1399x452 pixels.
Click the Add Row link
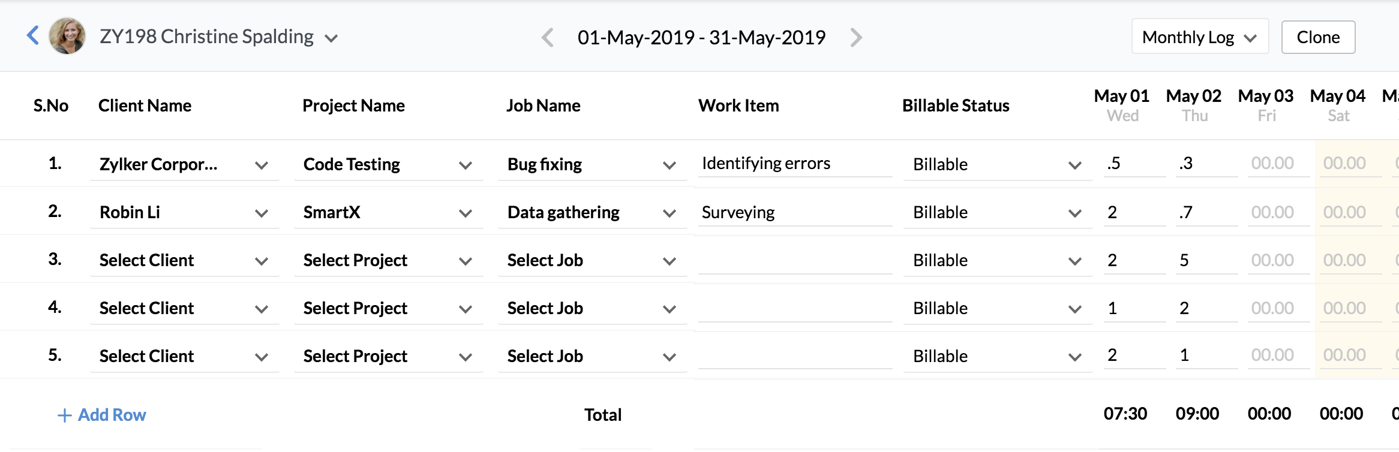pos(102,415)
